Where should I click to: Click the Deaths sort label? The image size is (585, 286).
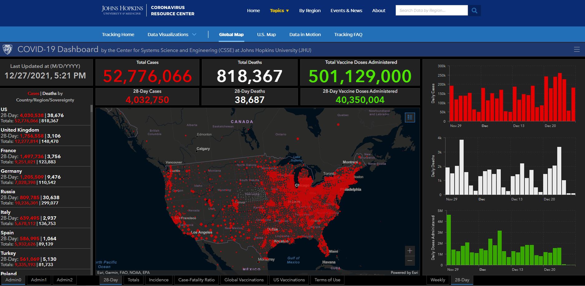[49, 93]
